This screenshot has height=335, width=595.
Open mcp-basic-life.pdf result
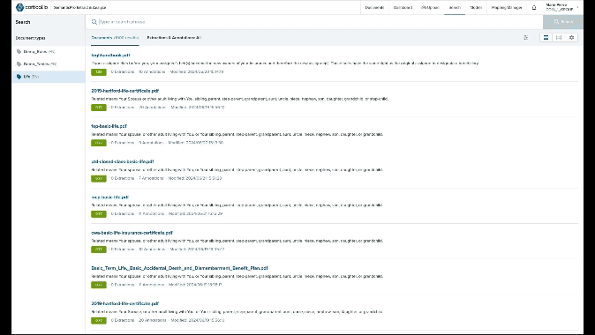(110, 197)
